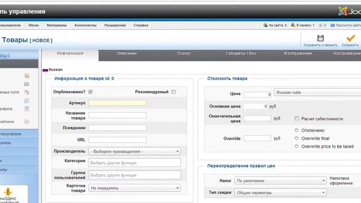Switch to the 'Описание' tab
Image resolution: width=361 pixels, height=203 pixels.
point(126,53)
